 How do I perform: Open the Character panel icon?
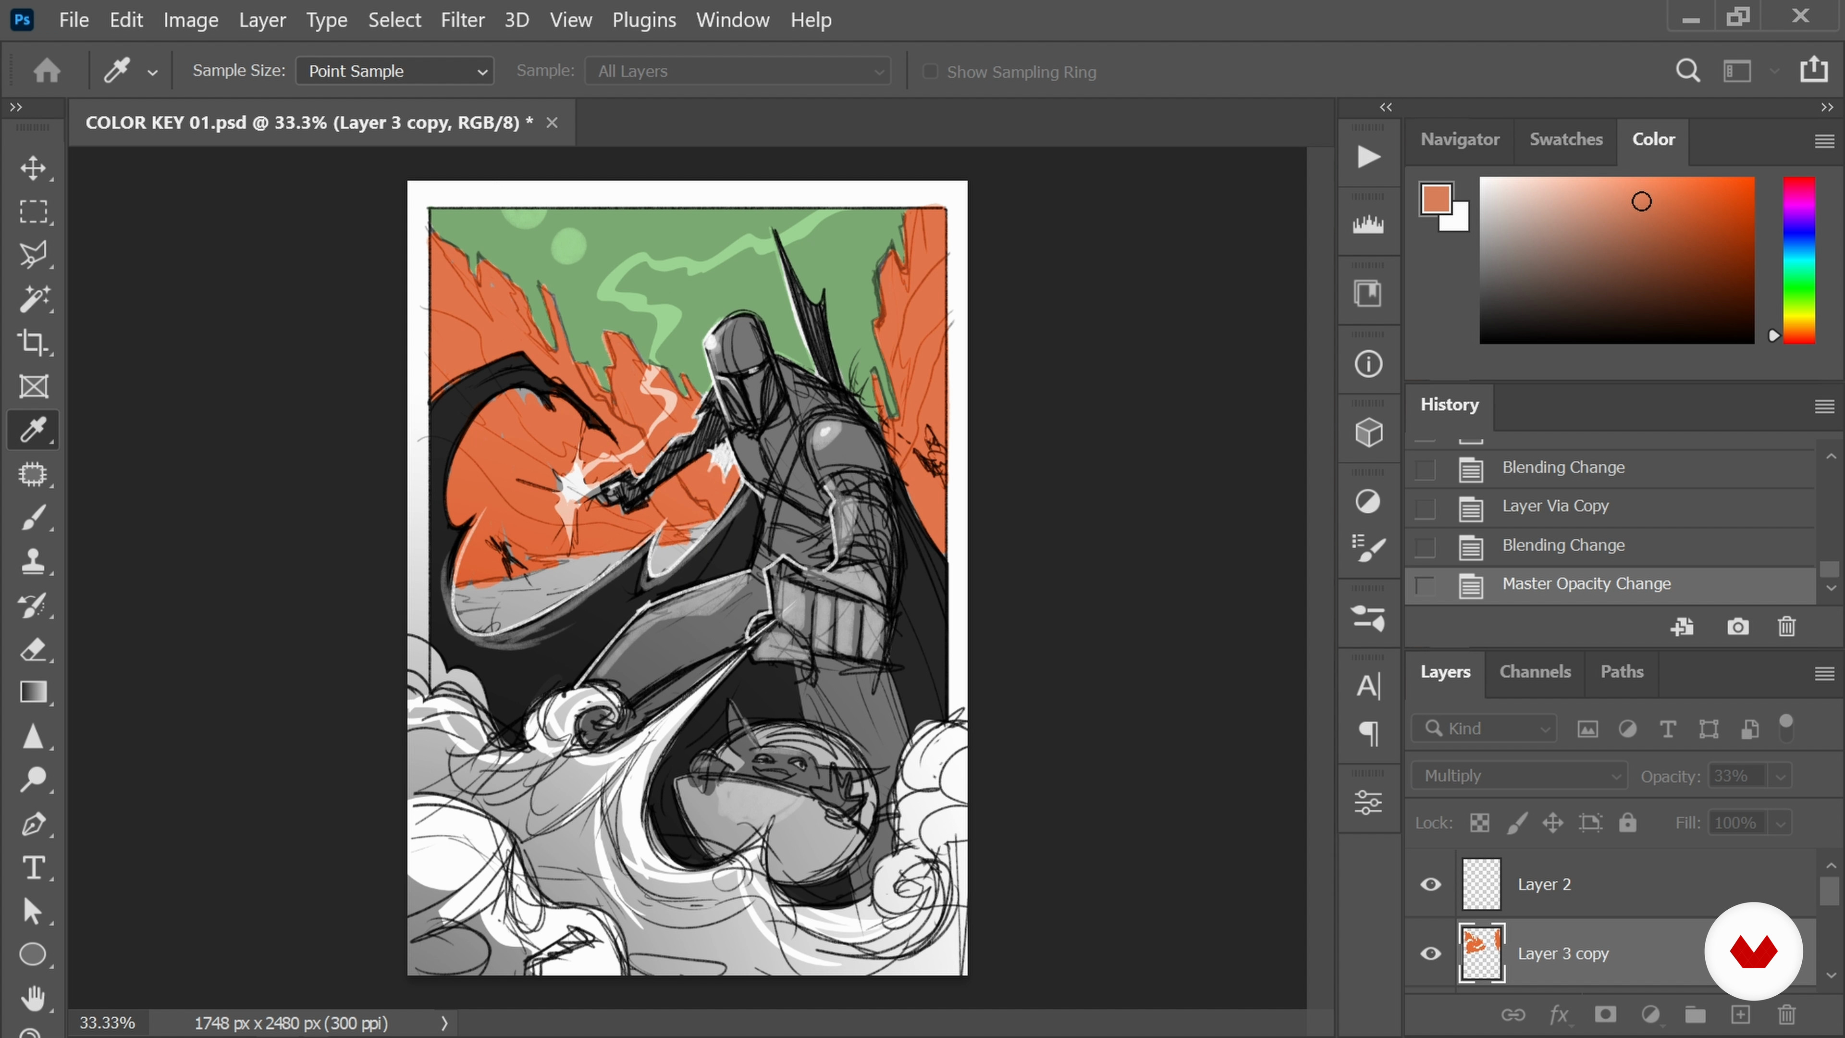(1368, 686)
